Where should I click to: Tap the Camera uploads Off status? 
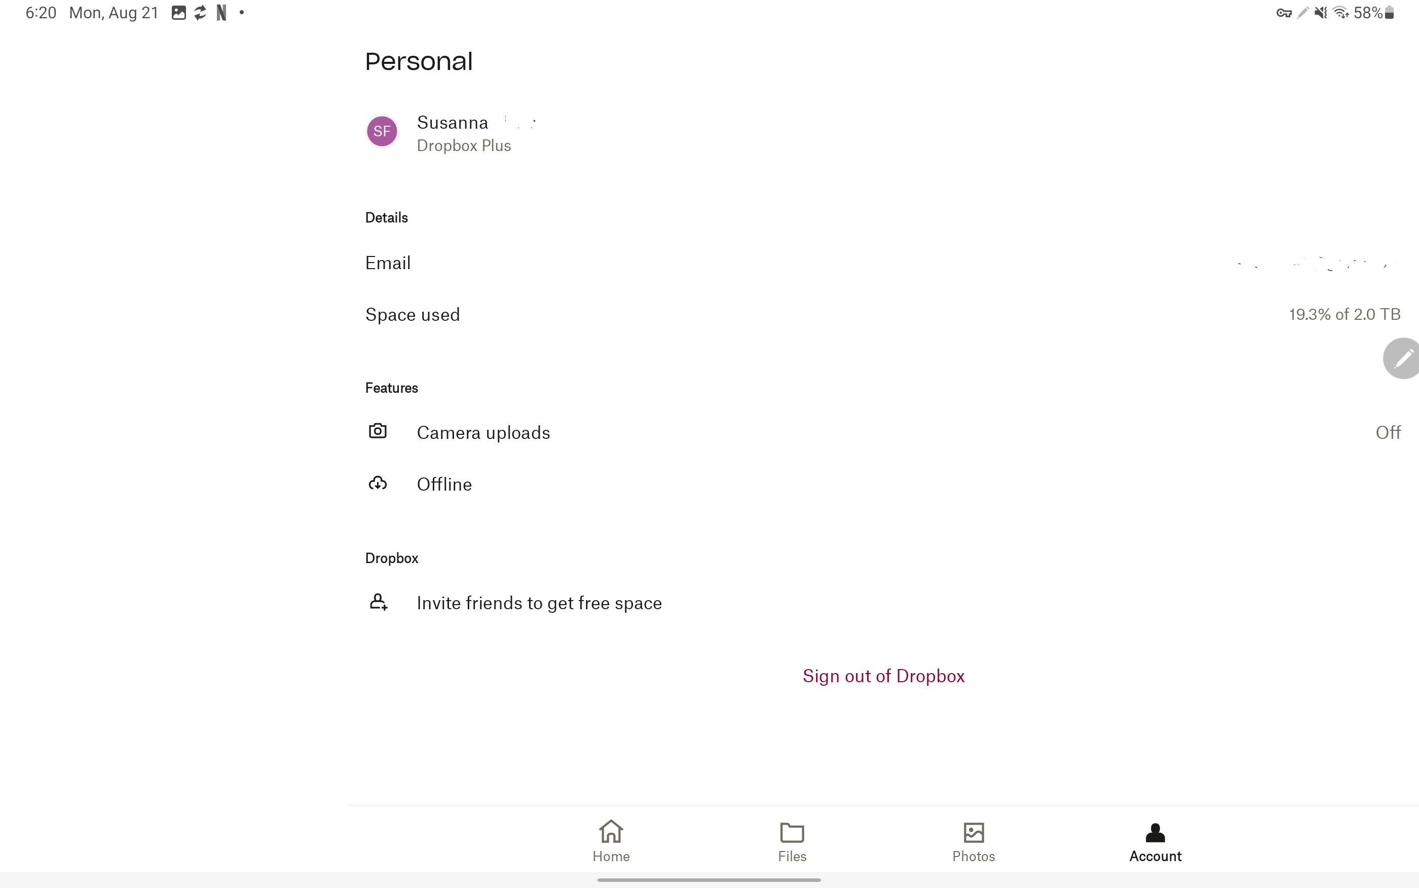pos(1388,432)
